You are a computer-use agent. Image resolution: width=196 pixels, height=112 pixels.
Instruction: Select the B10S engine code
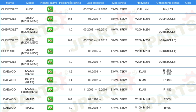point(167,108)
